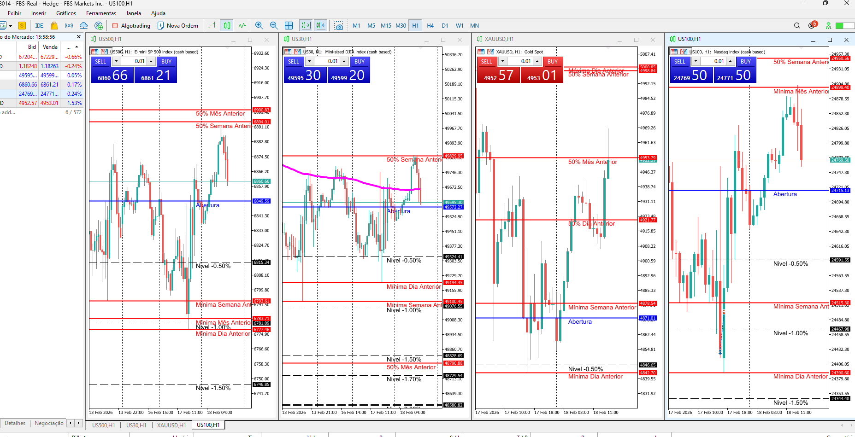Image resolution: width=855 pixels, height=437 pixels.
Task: Toggle chart auto-scroll to latest bar
Action: click(306, 26)
